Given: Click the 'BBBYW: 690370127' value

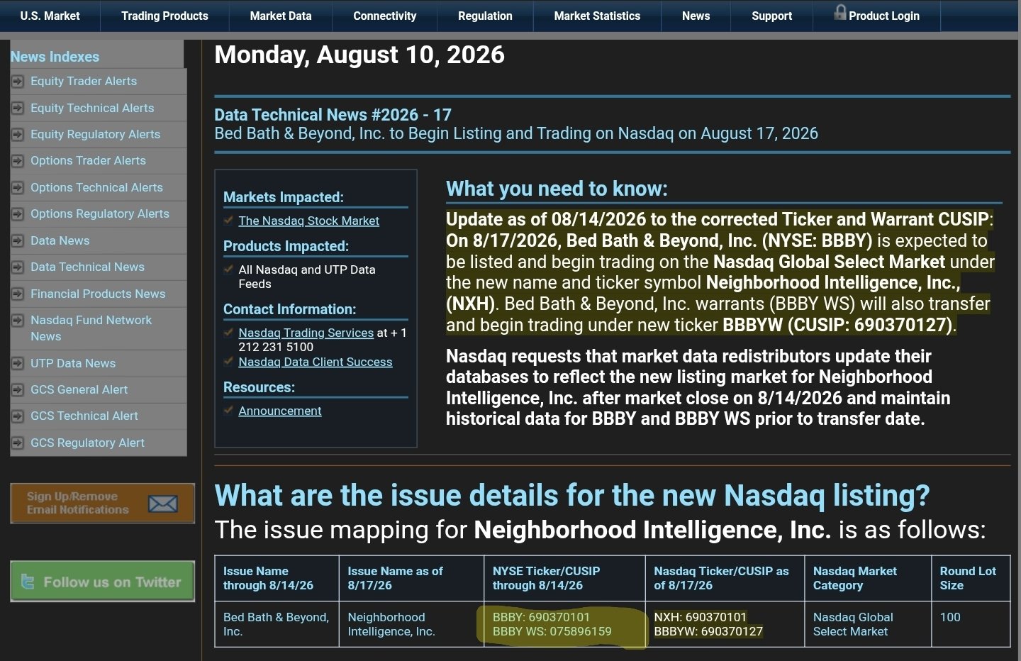Looking at the screenshot, I should (708, 631).
